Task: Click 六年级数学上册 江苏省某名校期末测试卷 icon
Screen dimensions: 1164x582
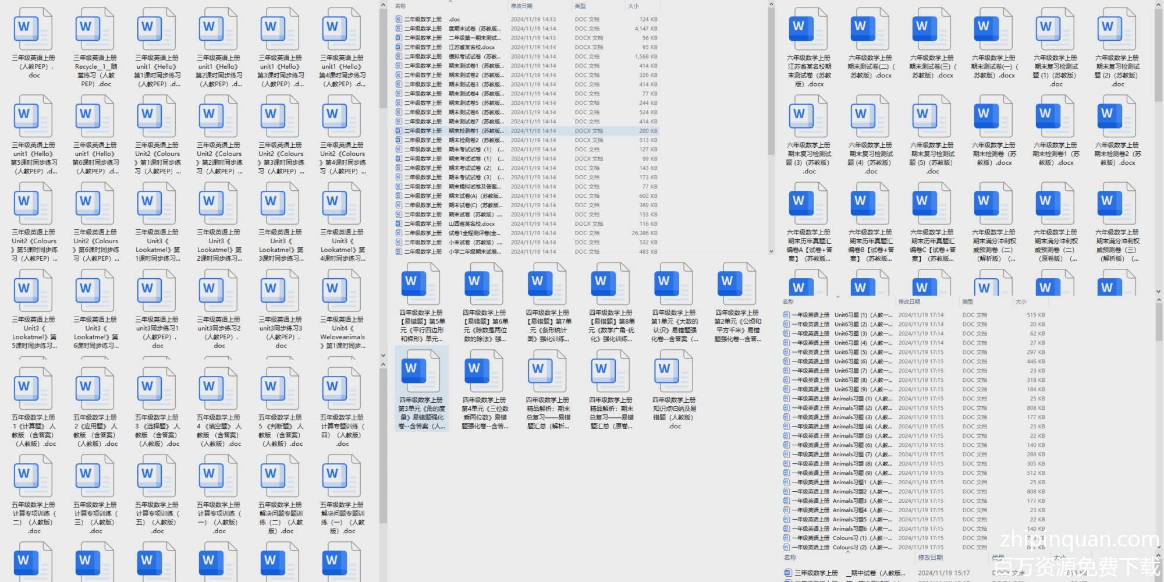Action: (808, 29)
